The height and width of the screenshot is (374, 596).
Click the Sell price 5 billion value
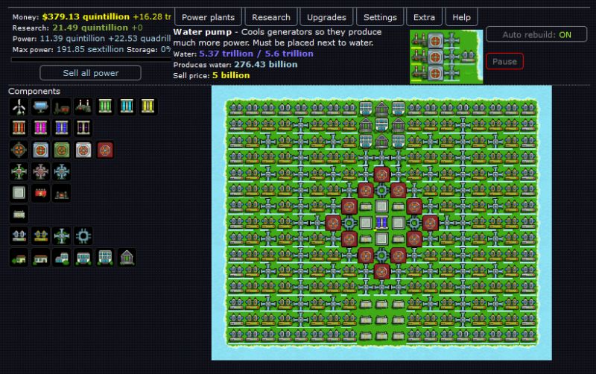click(x=231, y=75)
